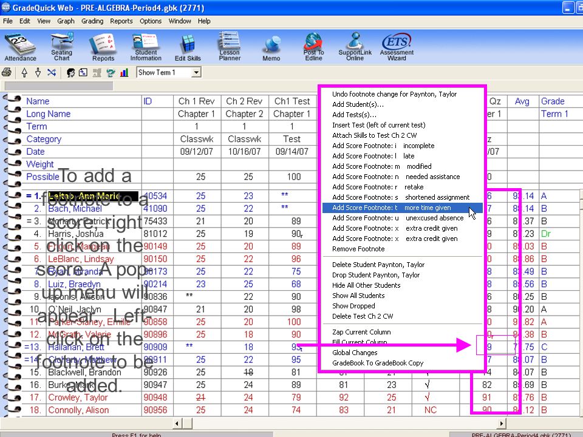Open the Graph menu
Image resolution: width=583 pixels, height=437 pixels.
pyautogui.click(x=66, y=21)
